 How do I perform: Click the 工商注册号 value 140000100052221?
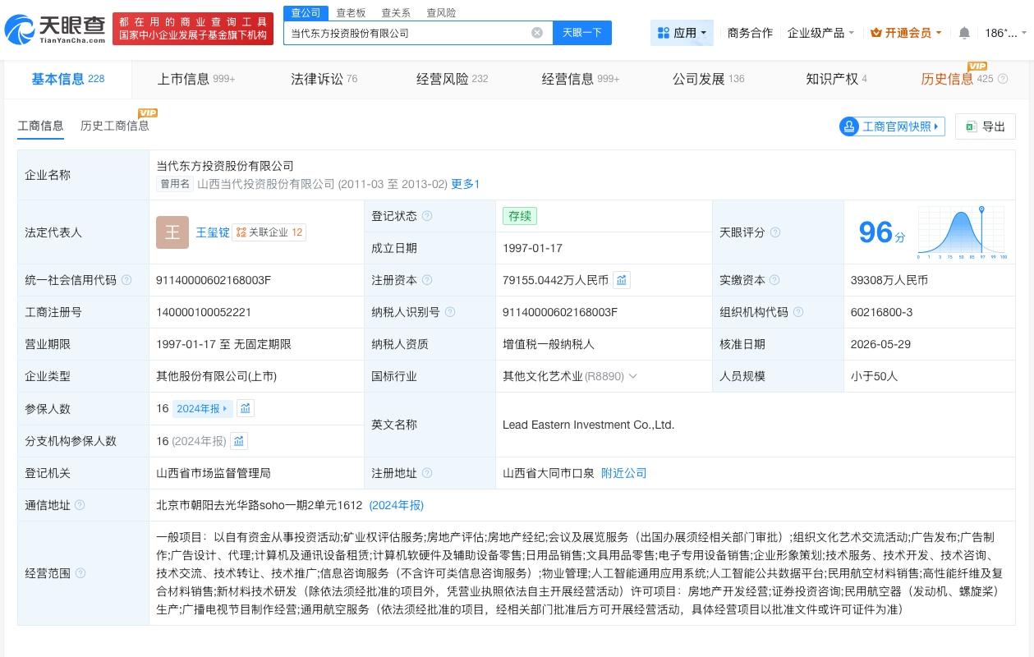(204, 312)
